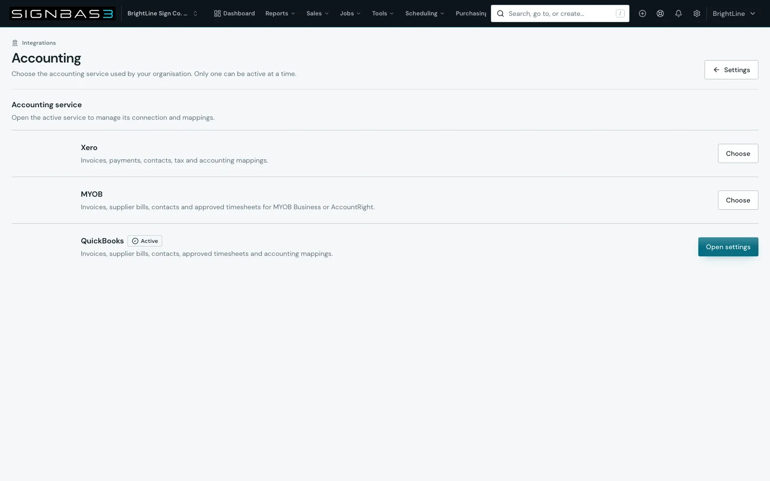The width and height of the screenshot is (770, 481).
Task: Expand the Scheduling menu
Action: pos(425,13)
